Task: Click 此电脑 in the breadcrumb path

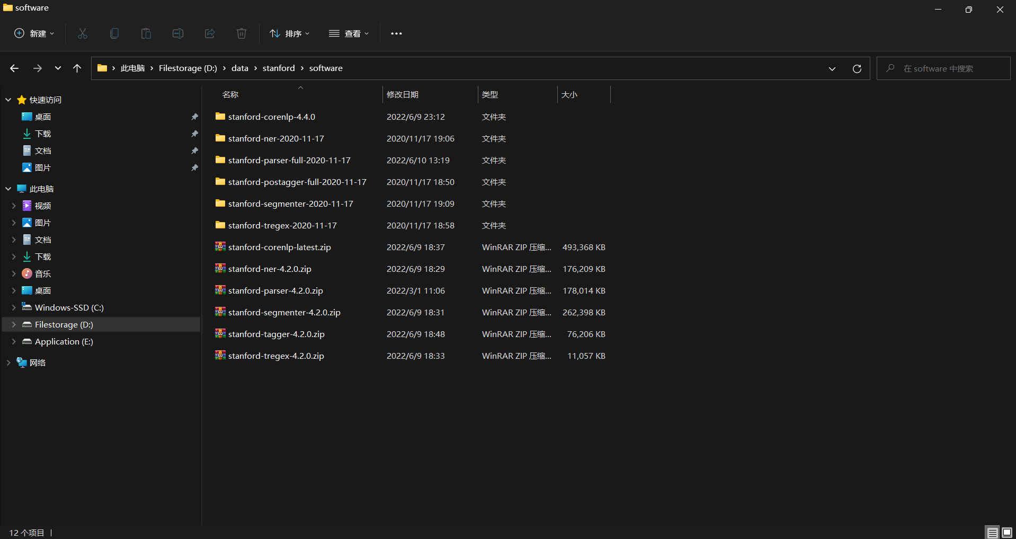Action: click(132, 68)
